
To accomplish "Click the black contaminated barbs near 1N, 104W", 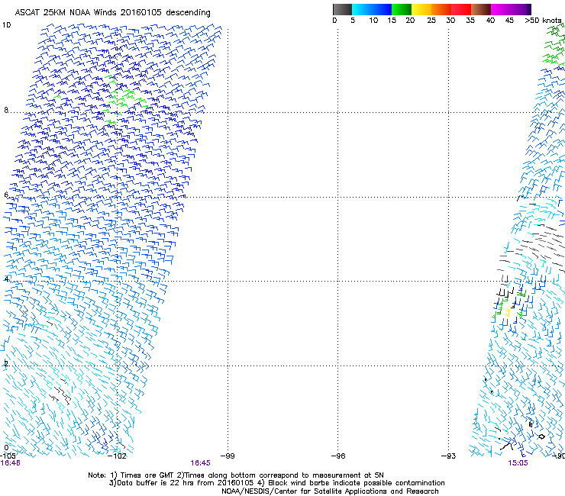I will click(60, 393).
